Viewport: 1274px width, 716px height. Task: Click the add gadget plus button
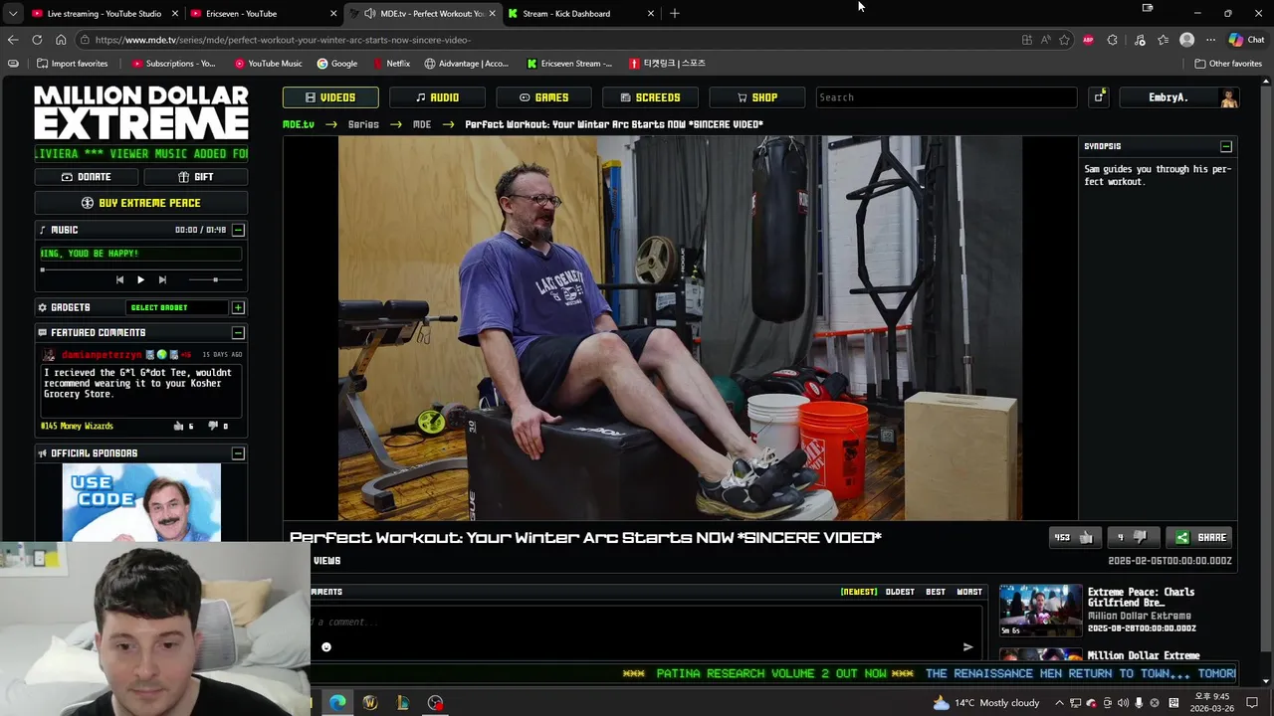[x=238, y=307]
